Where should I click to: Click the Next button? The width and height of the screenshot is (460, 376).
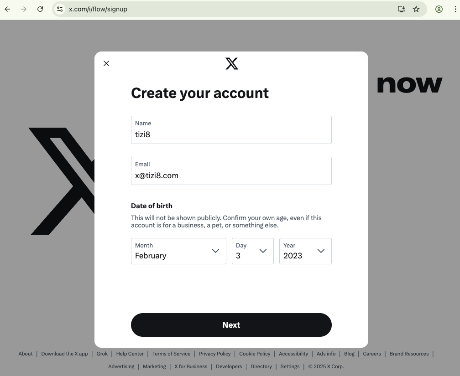(231, 324)
